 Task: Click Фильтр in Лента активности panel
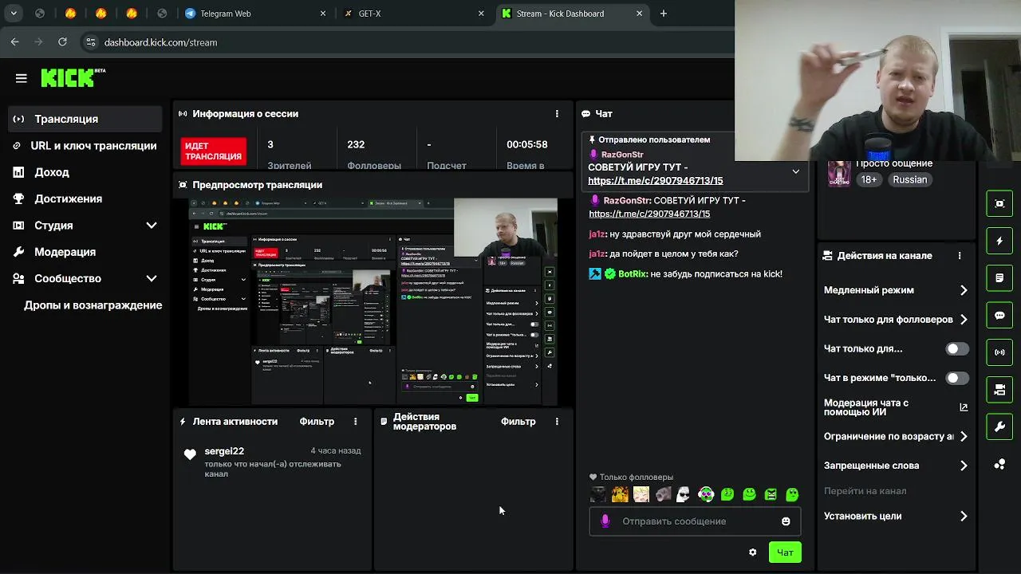(x=317, y=422)
